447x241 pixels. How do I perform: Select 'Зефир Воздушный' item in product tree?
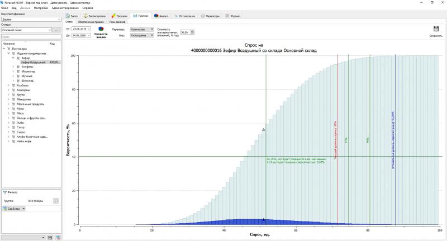(34, 62)
